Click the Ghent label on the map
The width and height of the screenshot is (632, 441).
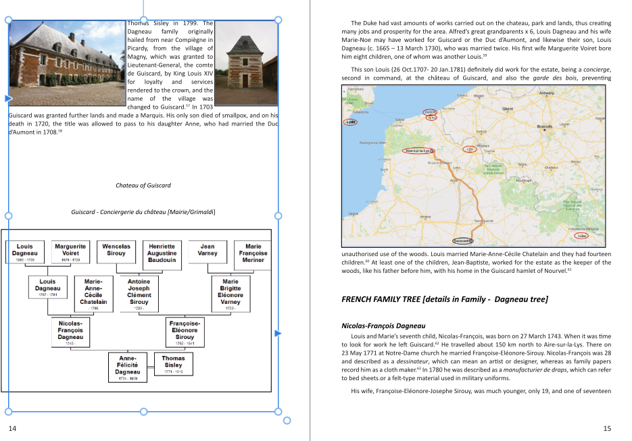[x=508, y=109]
